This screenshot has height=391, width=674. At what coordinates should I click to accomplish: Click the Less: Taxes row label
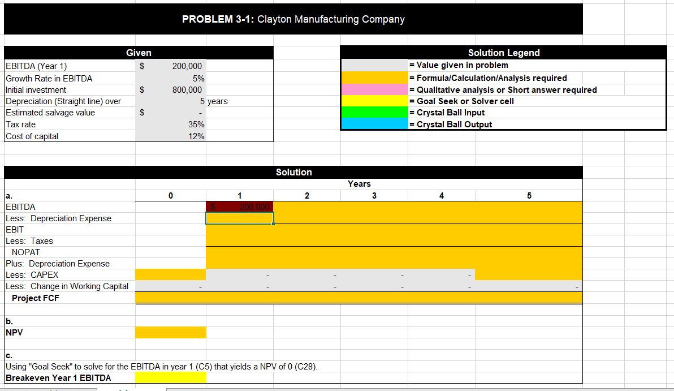tap(29, 241)
